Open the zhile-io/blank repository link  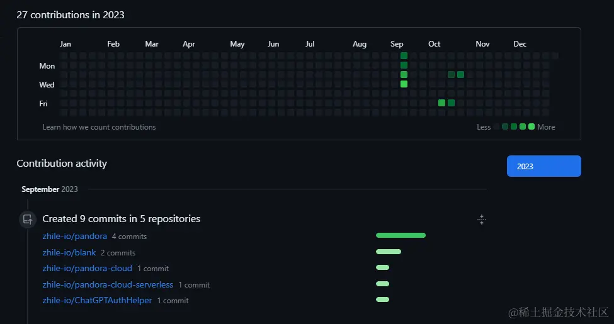[69, 253]
